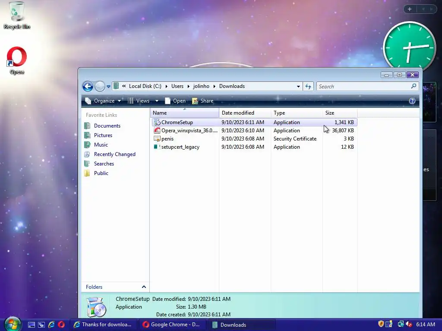Expand the jolinho breadcrumb arrow
The image size is (442, 331).
(214, 86)
